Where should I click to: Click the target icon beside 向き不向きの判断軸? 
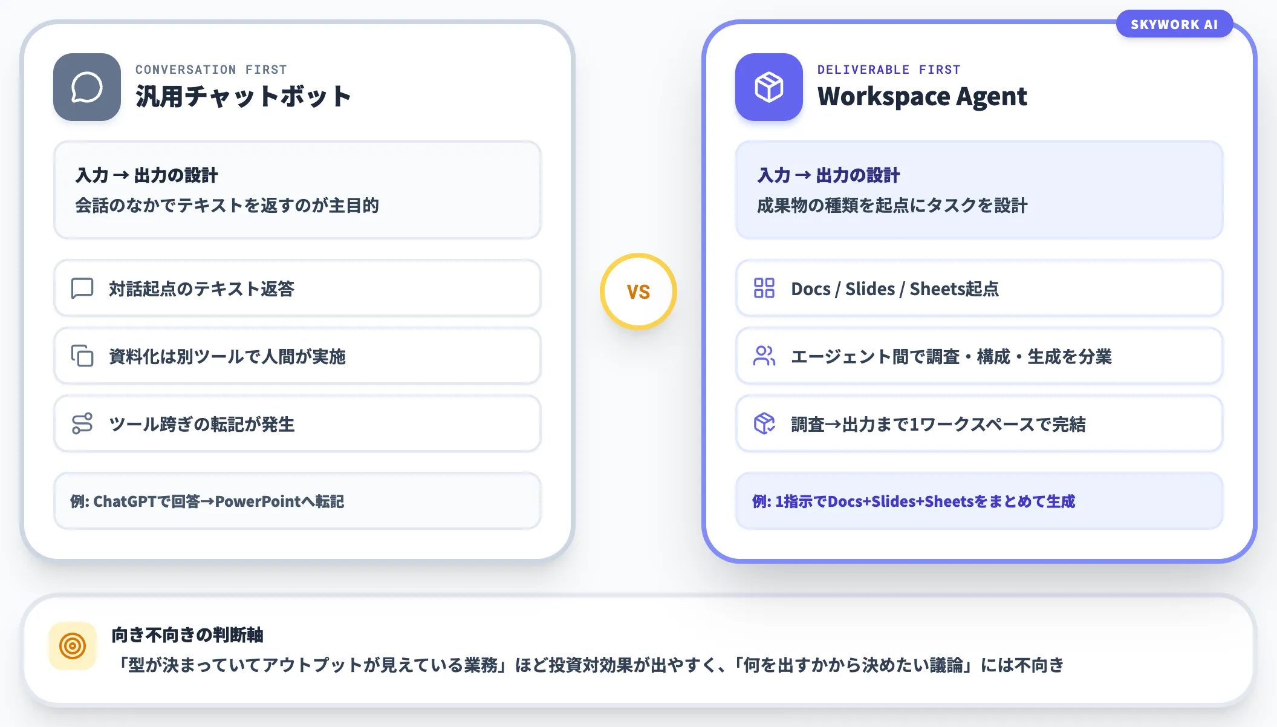73,646
